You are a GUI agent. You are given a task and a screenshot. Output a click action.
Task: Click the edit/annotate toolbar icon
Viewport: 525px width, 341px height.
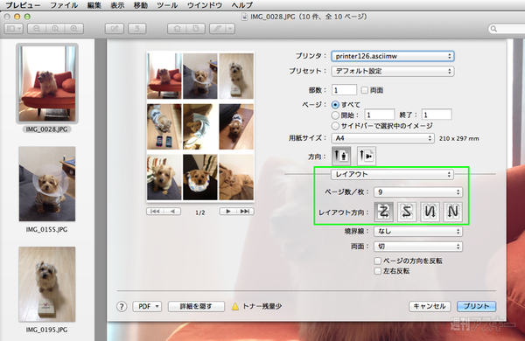point(115,29)
